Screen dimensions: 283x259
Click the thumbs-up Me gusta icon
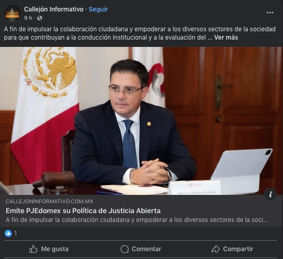coord(33,249)
